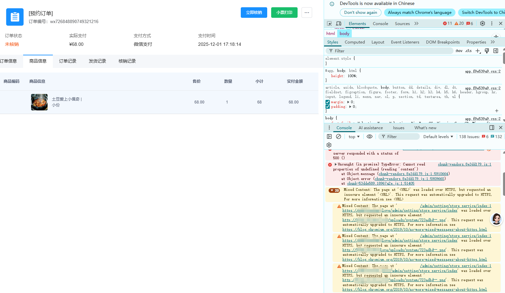The image size is (505, 293).
Task: Click the 立即核销 button
Action: tap(254, 13)
